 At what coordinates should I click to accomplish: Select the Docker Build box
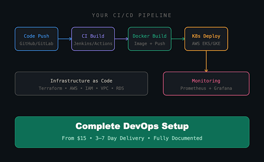(150, 39)
